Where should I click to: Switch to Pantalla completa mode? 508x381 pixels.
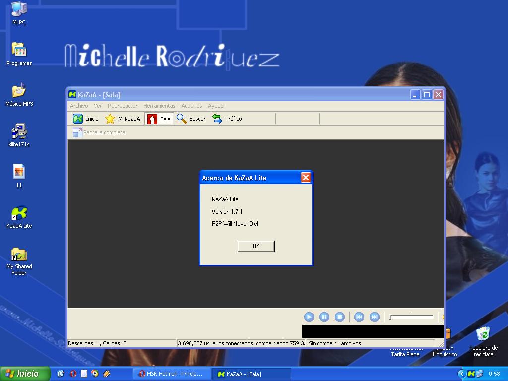click(99, 132)
